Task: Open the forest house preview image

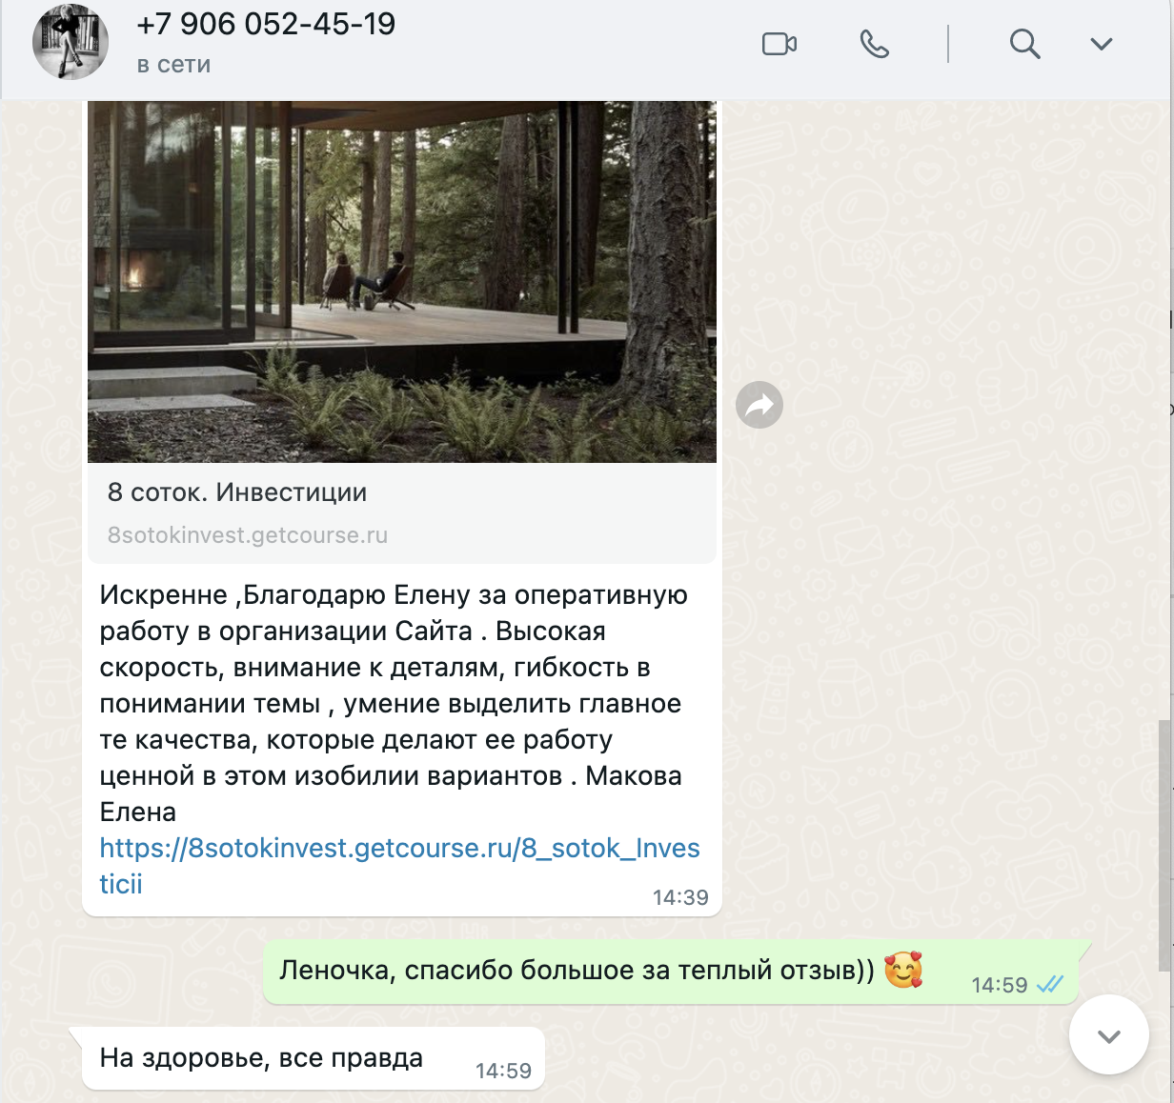Action: coord(402,282)
